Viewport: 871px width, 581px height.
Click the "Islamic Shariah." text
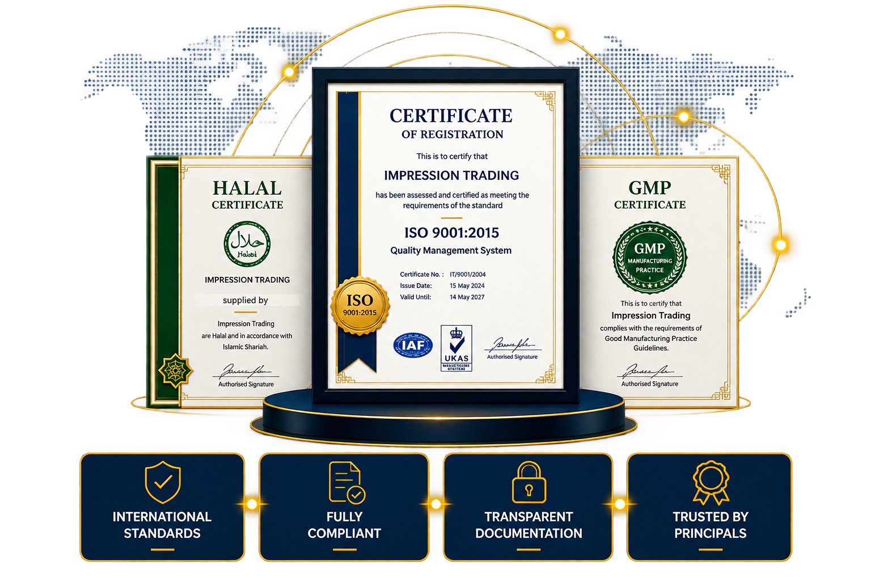246,347
